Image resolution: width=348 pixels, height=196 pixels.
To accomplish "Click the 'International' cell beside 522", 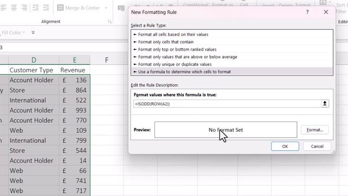I will [x=34, y=100].
